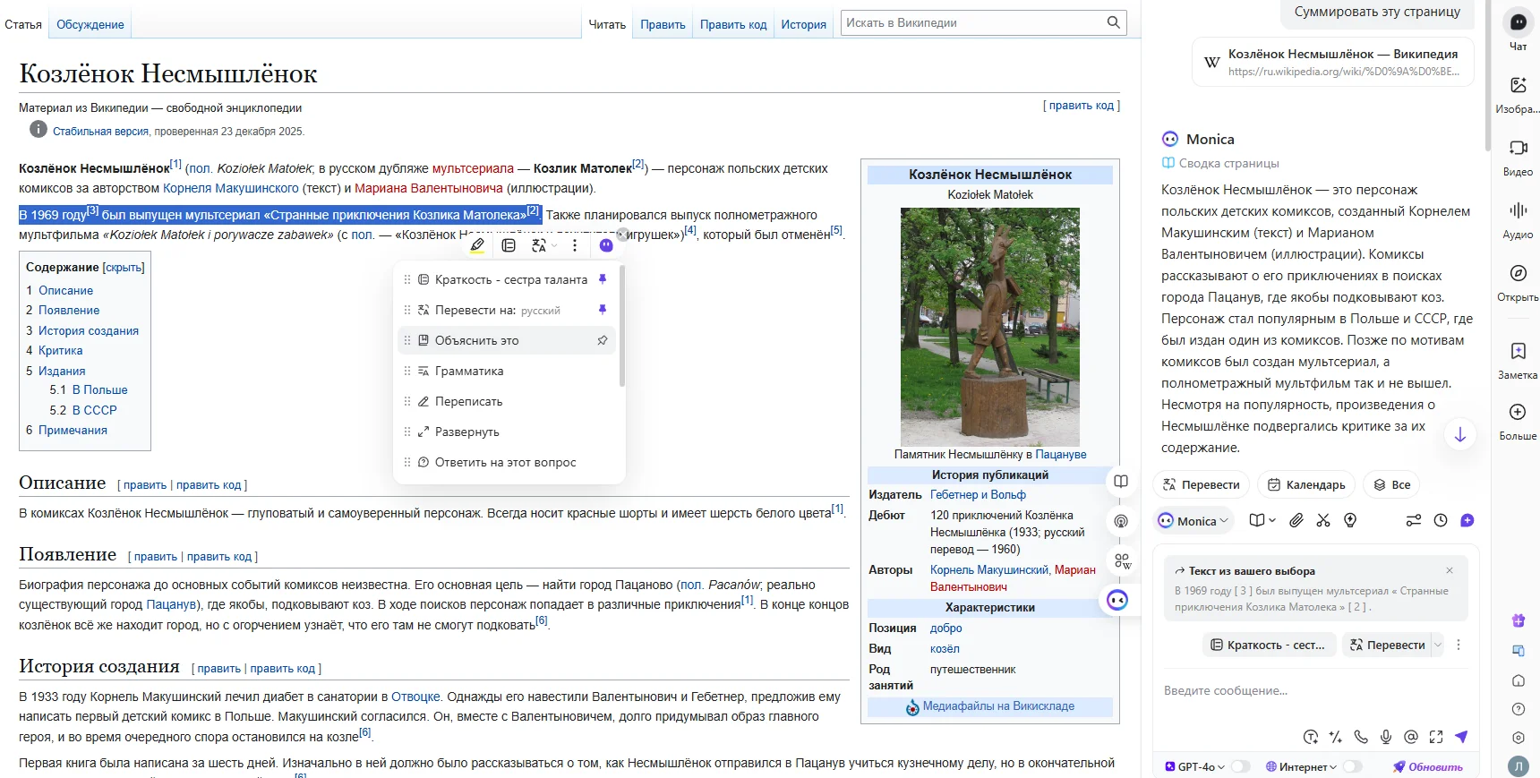The image size is (1540, 778).
Task: Collapse the Содержание table of contents via 'скрыть'
Action: (x=124, y=267)
